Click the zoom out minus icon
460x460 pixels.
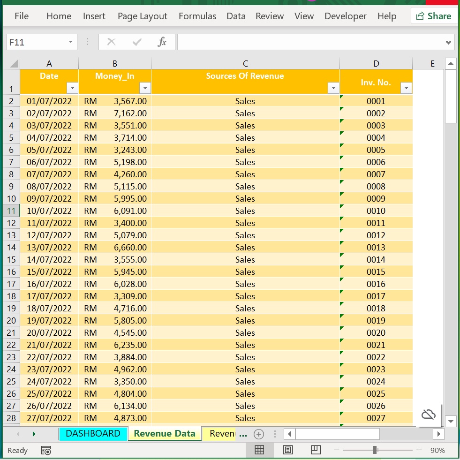coord(336,450)
